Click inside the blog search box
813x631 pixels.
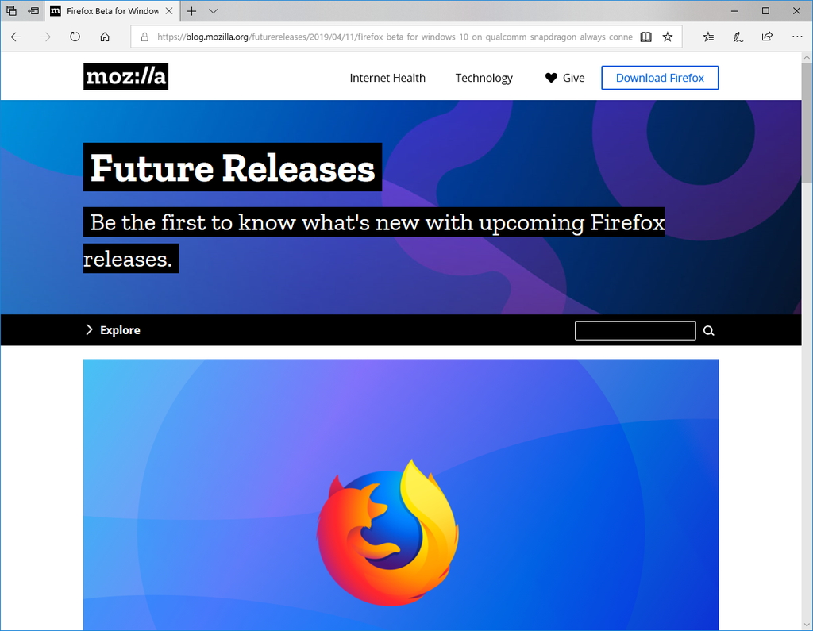[x=634, y=330]
